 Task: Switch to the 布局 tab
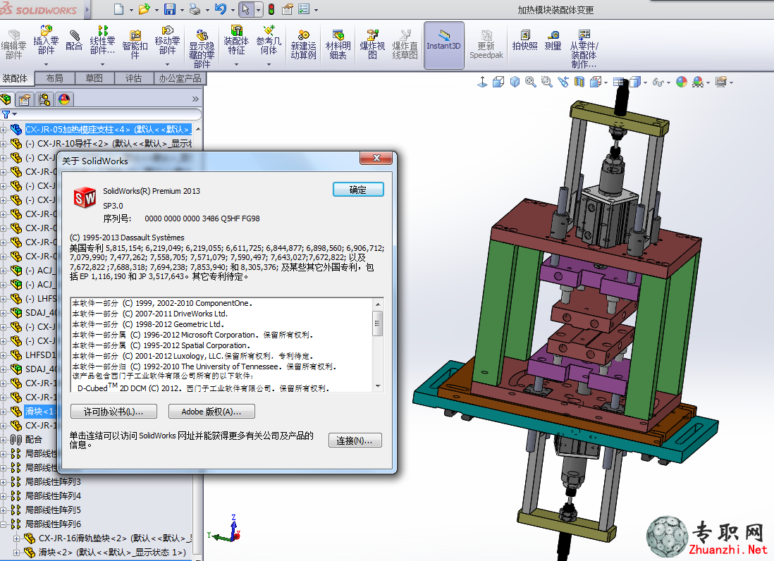pos(54,78)
